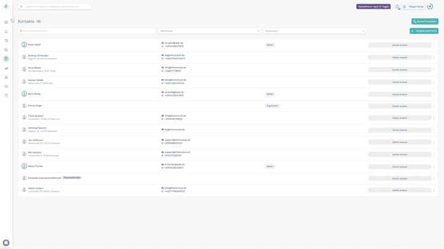
Task: Open the bar chart icon in the sidebar
Action: tap(6, 68)
